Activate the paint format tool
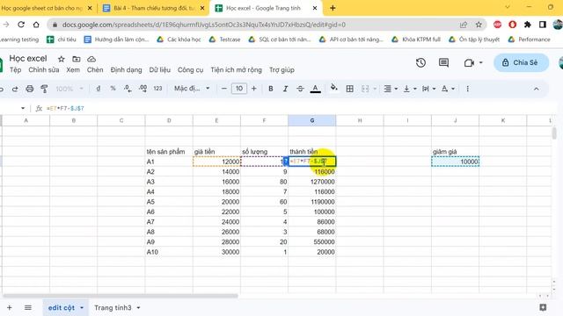The width and height of the screenshot is (563, 316). click(x=44, y=89)
